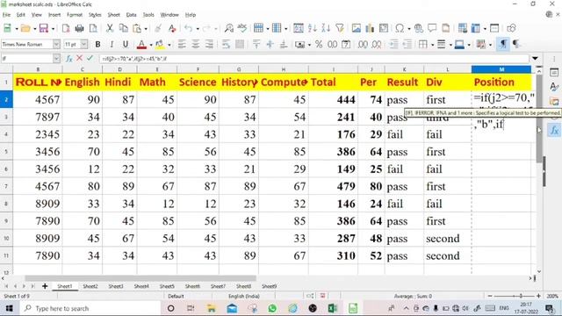Click Add Decimal Place icon

[363, 44]
